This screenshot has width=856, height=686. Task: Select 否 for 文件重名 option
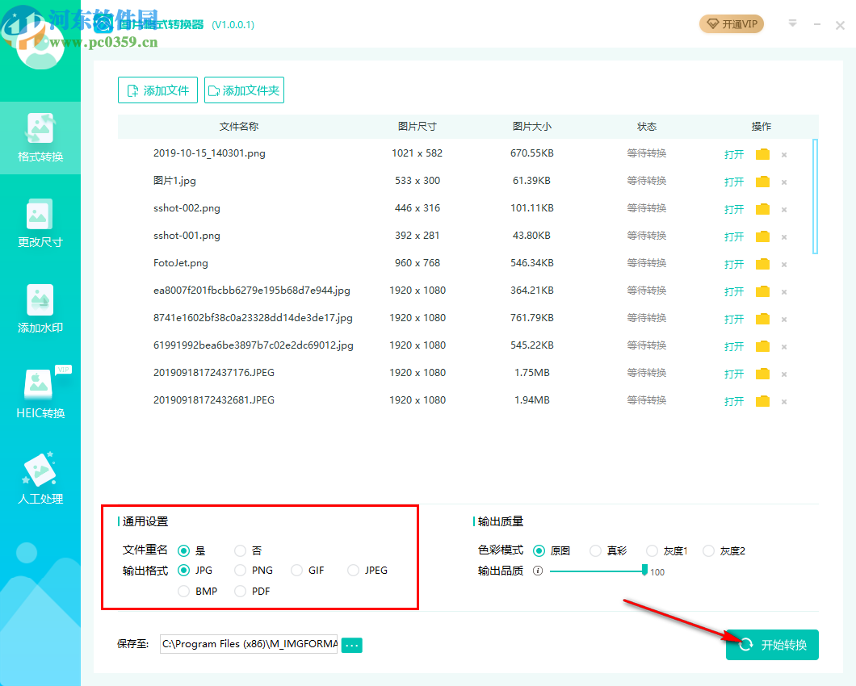[240, 550]
